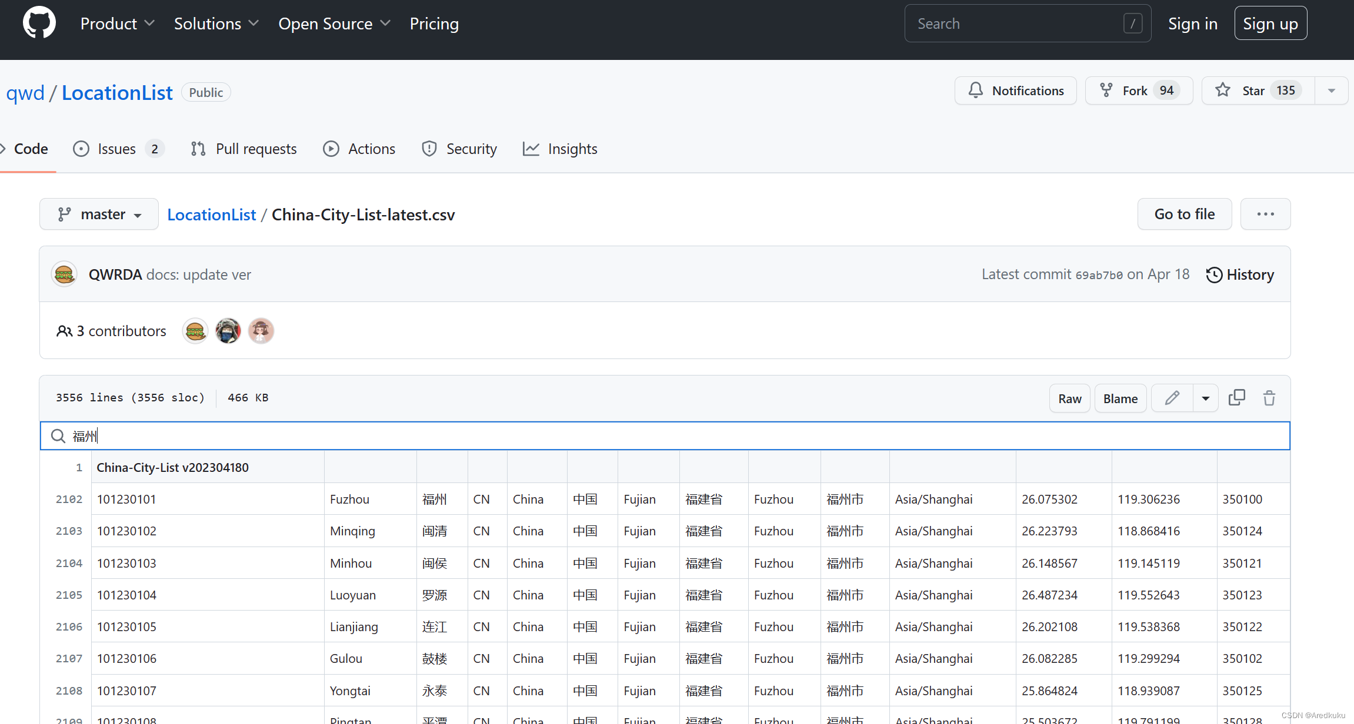Click the LocationList breadcrumb link

(212, 215)
